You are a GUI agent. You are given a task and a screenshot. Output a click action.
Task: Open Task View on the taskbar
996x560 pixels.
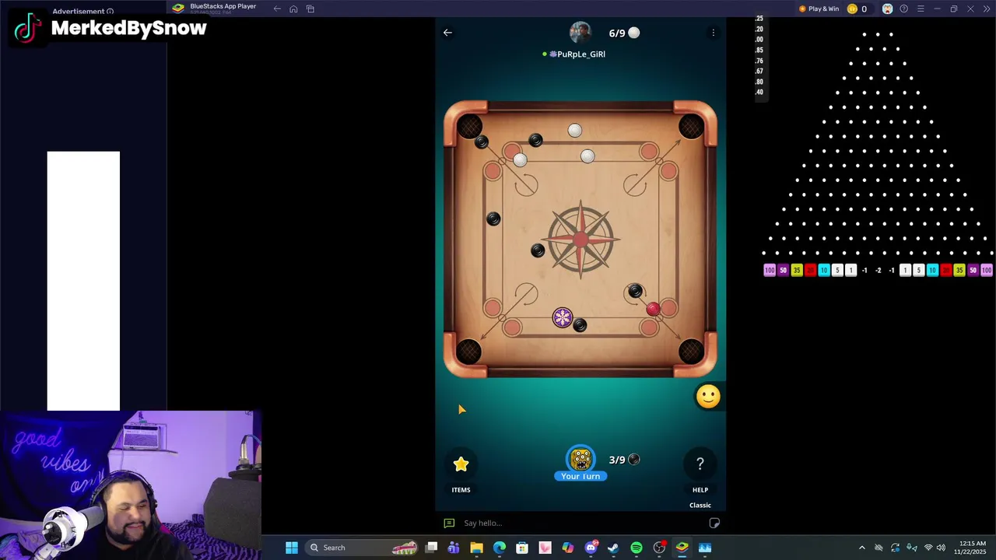432,548
